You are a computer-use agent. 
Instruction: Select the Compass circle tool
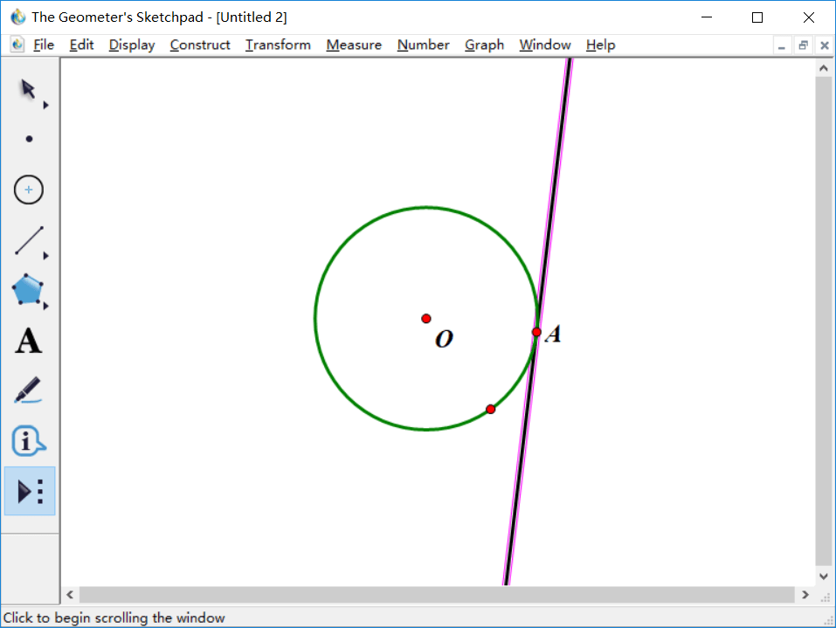[29, 190]
